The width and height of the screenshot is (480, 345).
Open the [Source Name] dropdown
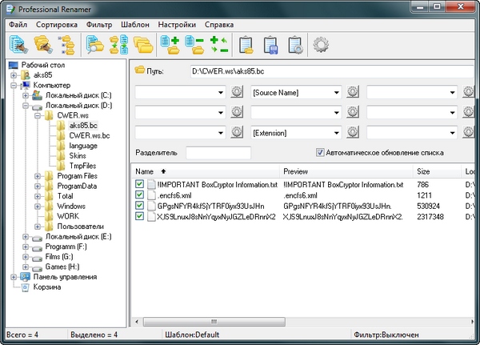[x=338, y=92]
